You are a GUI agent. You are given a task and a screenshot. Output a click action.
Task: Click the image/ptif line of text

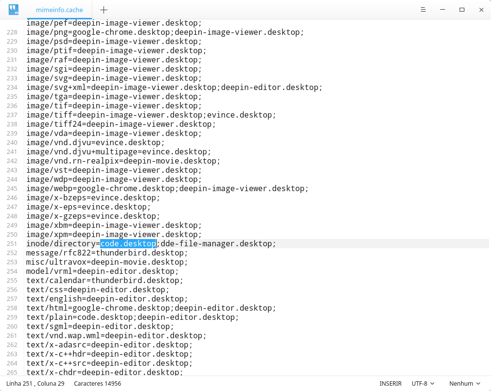[x=116, y=50]
